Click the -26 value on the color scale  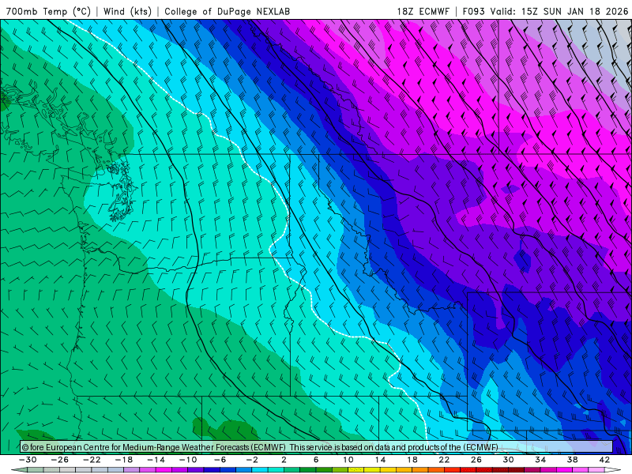(x=60, y=460)
